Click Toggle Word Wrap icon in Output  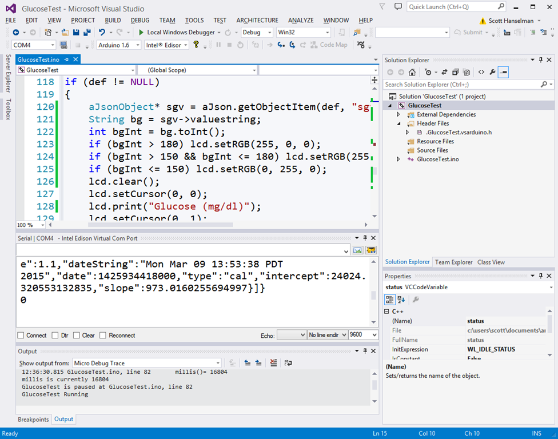(288, 363)
